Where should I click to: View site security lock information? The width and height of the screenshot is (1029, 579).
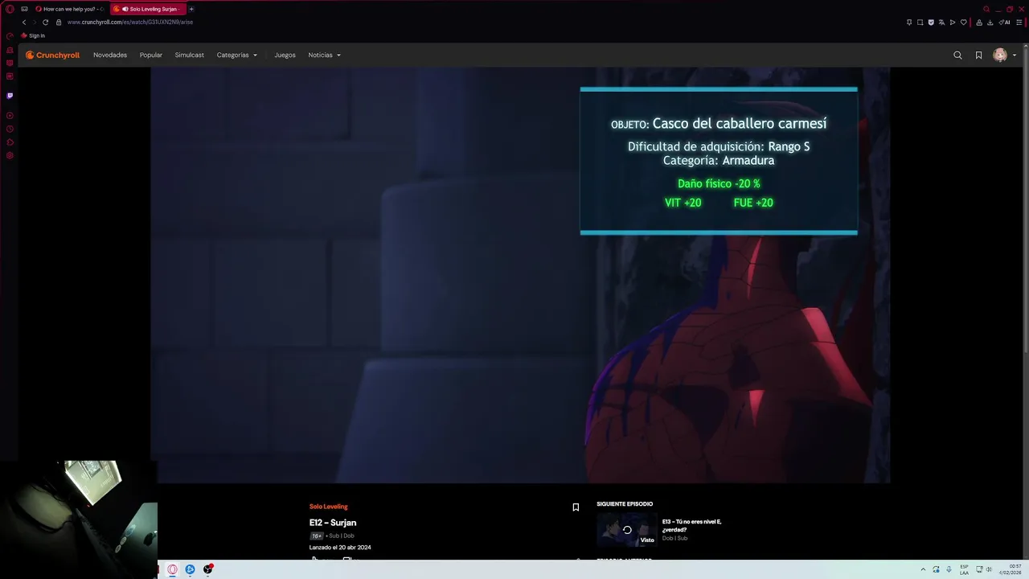click(59, 23)
